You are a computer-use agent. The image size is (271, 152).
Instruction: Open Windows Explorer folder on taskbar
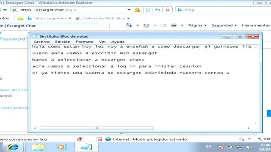(38, 147)
